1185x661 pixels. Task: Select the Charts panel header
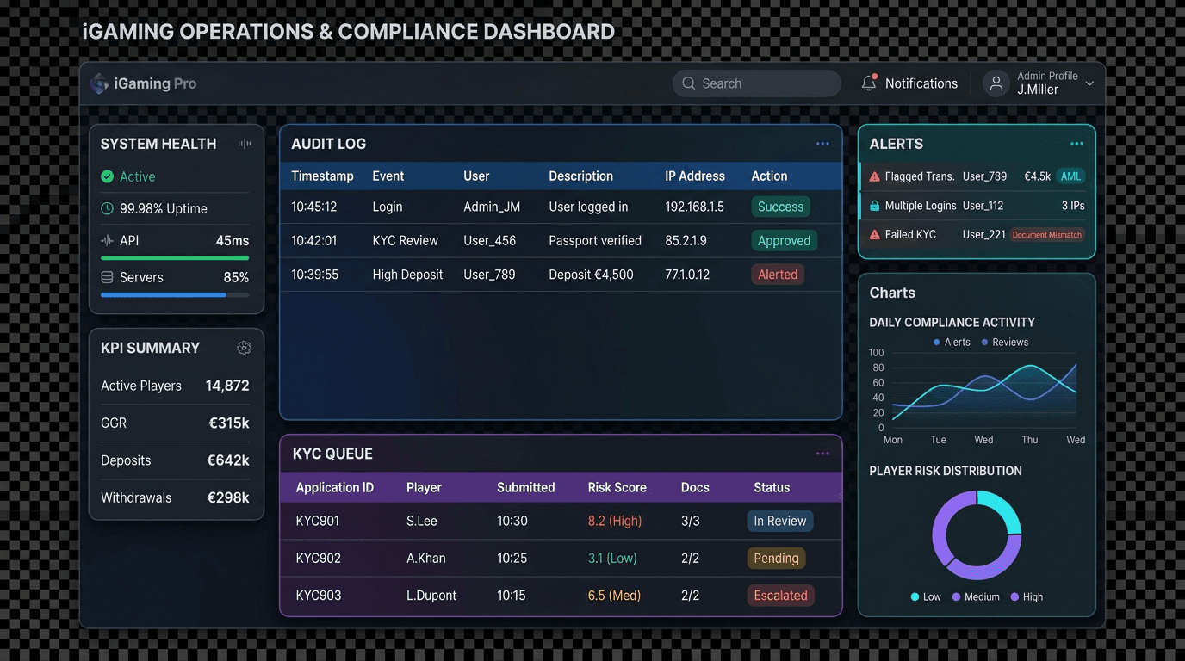pyautogui.click(x=891, y=293)
